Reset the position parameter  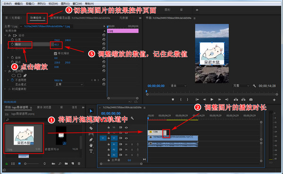click(x=104, y=39)
